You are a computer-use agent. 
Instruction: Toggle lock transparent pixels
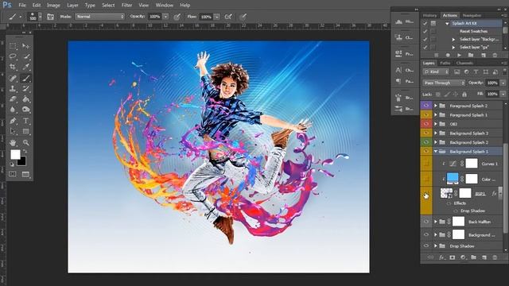pos(438,94)
